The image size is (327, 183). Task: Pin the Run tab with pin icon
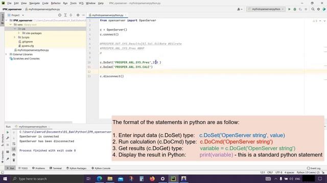[x=8, y=159]
